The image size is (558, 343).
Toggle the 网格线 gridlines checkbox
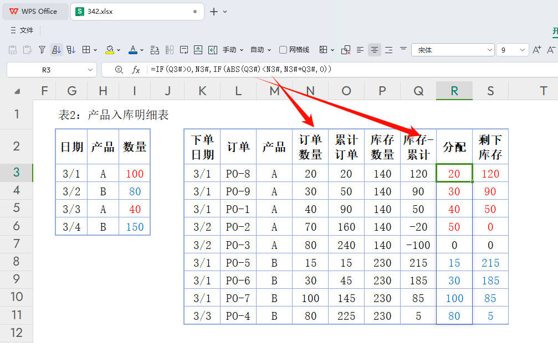click(283, 50)
